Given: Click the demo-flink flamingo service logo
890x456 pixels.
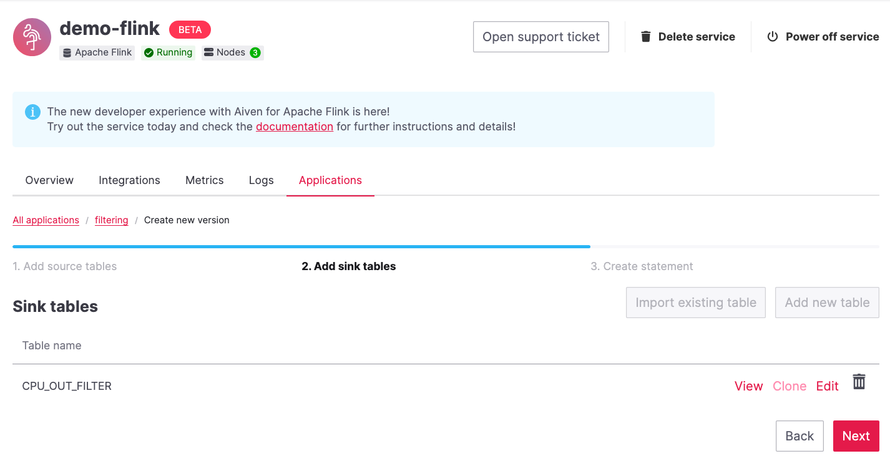Looking at the screenshot, I should click(x=32, y=37).
